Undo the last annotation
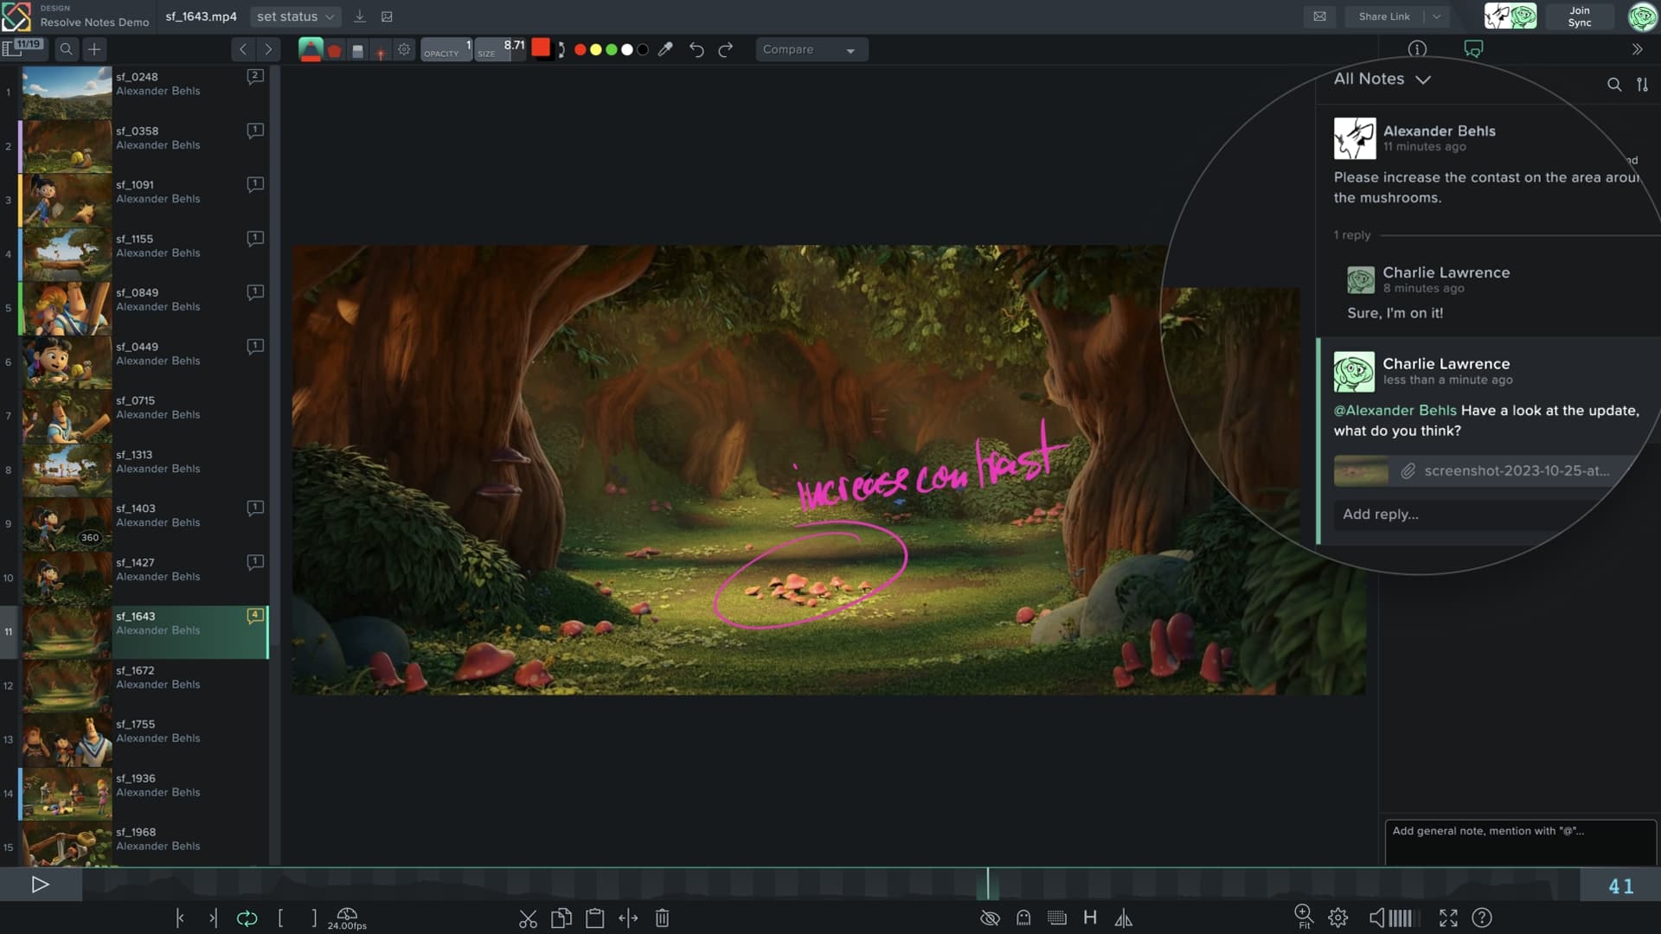 [x=697, y=50]
